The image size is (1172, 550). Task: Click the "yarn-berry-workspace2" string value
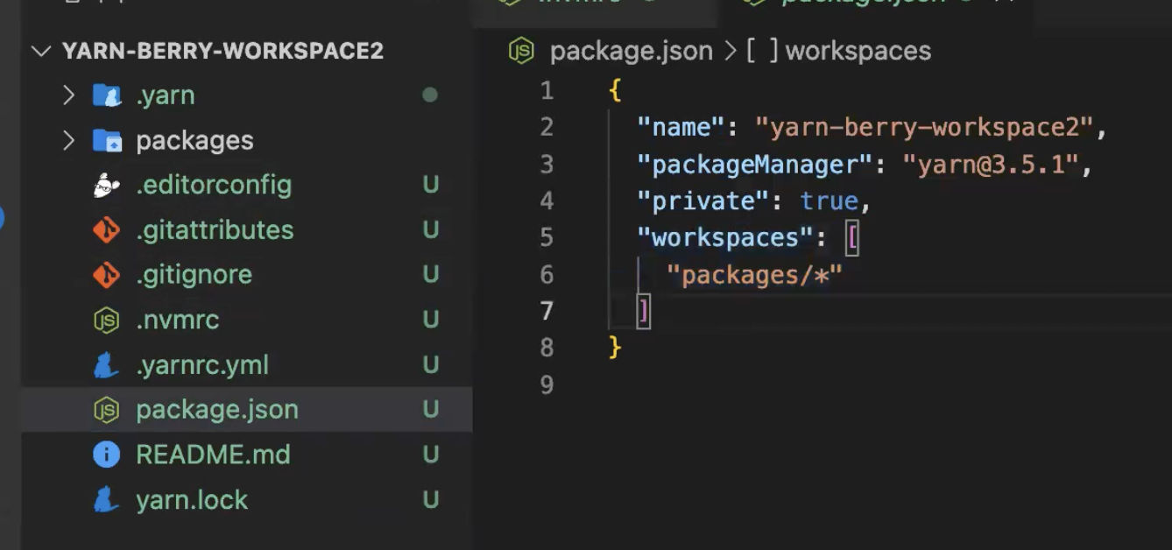pyautogui.click(x=924, y=128)
